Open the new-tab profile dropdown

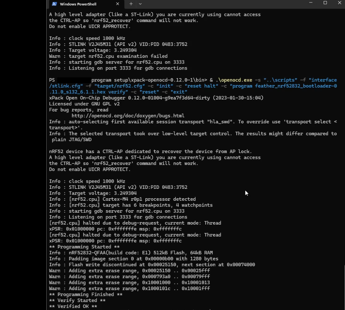click(140, 4)
